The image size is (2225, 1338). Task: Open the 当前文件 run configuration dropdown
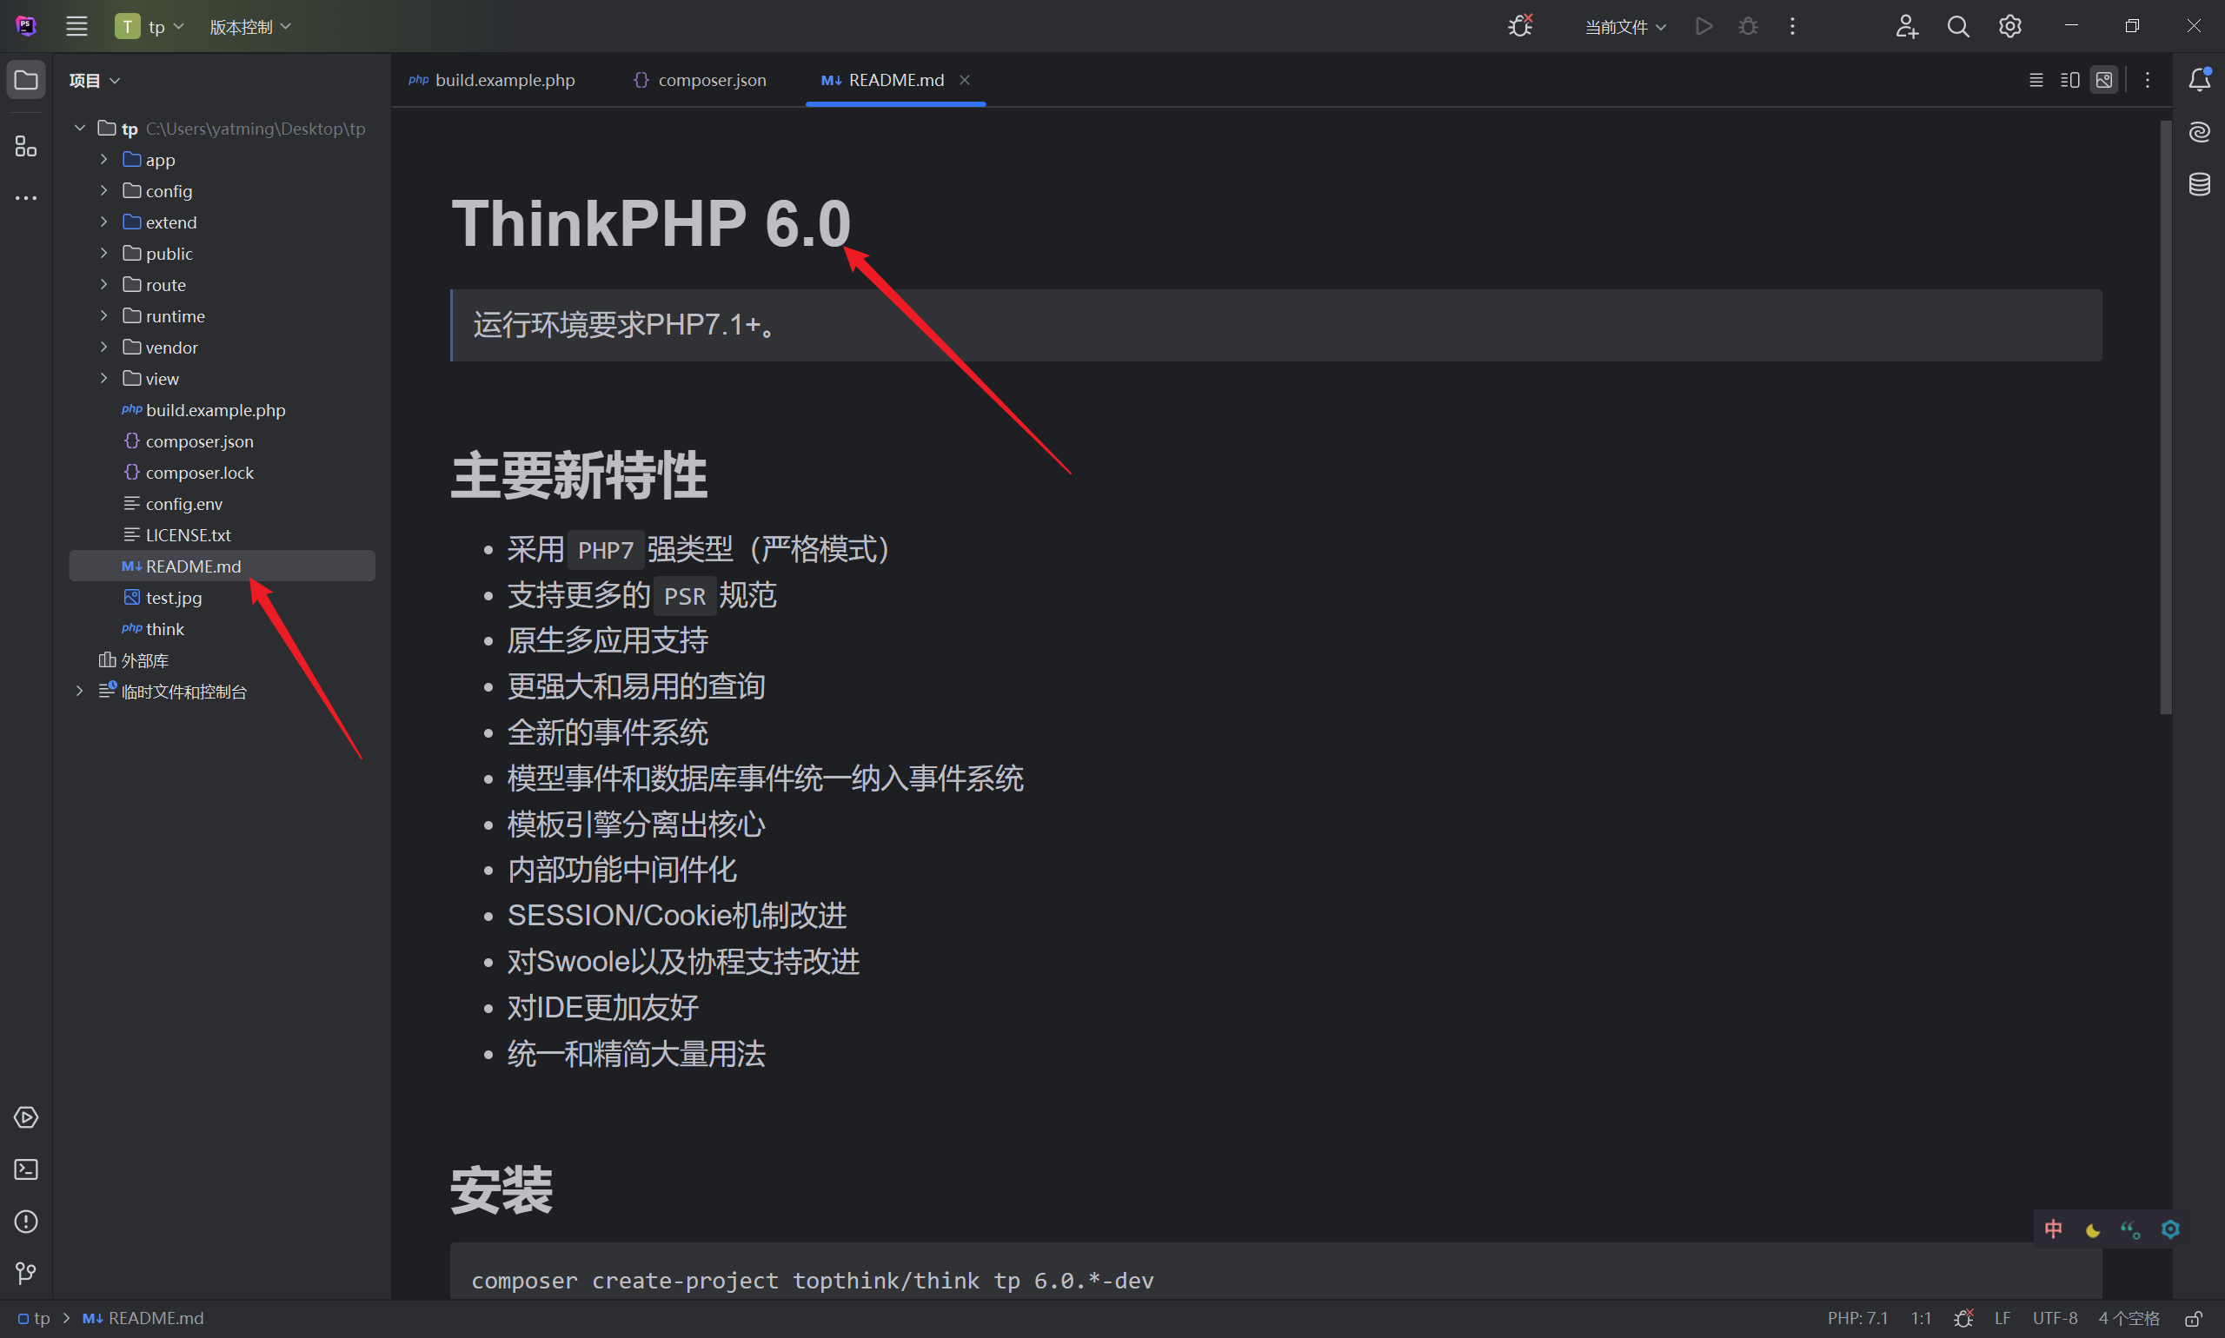coord(1624,27)
